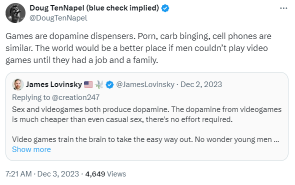Expand quoted tweet with Show more
295x185 pixels.
[31, 149]
